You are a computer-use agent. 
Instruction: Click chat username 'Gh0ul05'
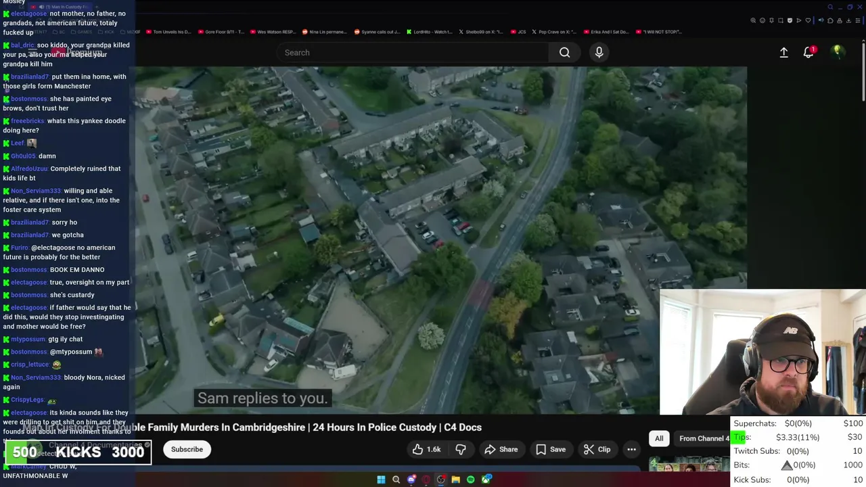coord(23,156)
